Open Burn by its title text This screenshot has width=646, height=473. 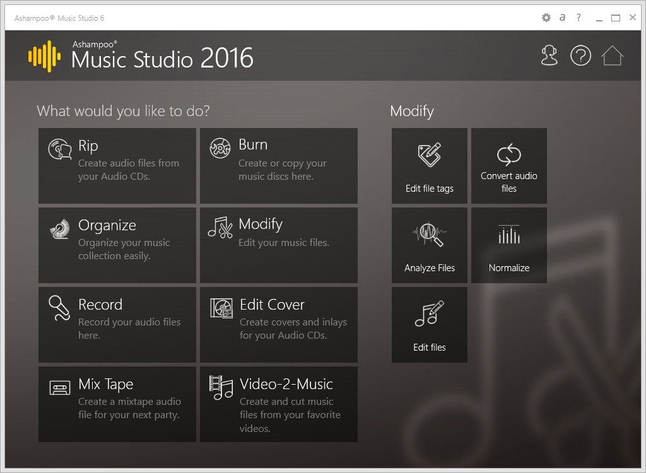coord(253,144)
